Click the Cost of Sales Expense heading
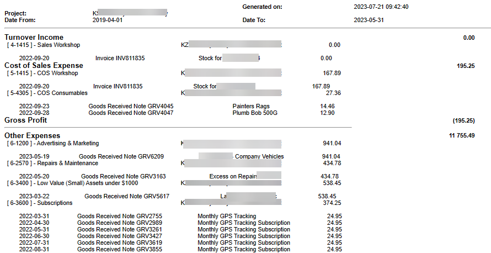This screenshot has height=253, width=491. click(44, 65)
